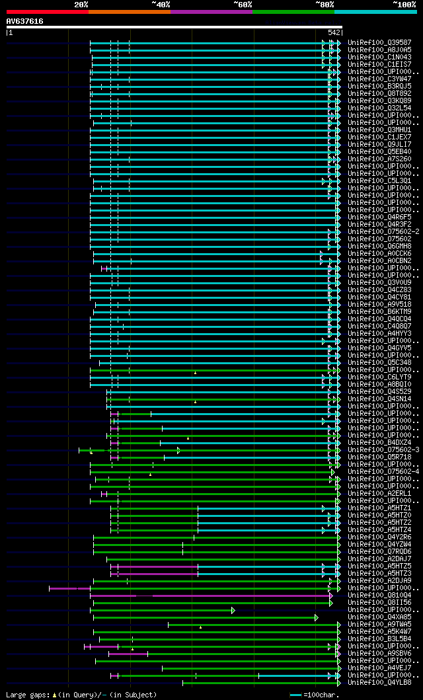Select the UniRef100_A0CBN2 label
Viewport: 423px width, 700px height.
[380, 260]
